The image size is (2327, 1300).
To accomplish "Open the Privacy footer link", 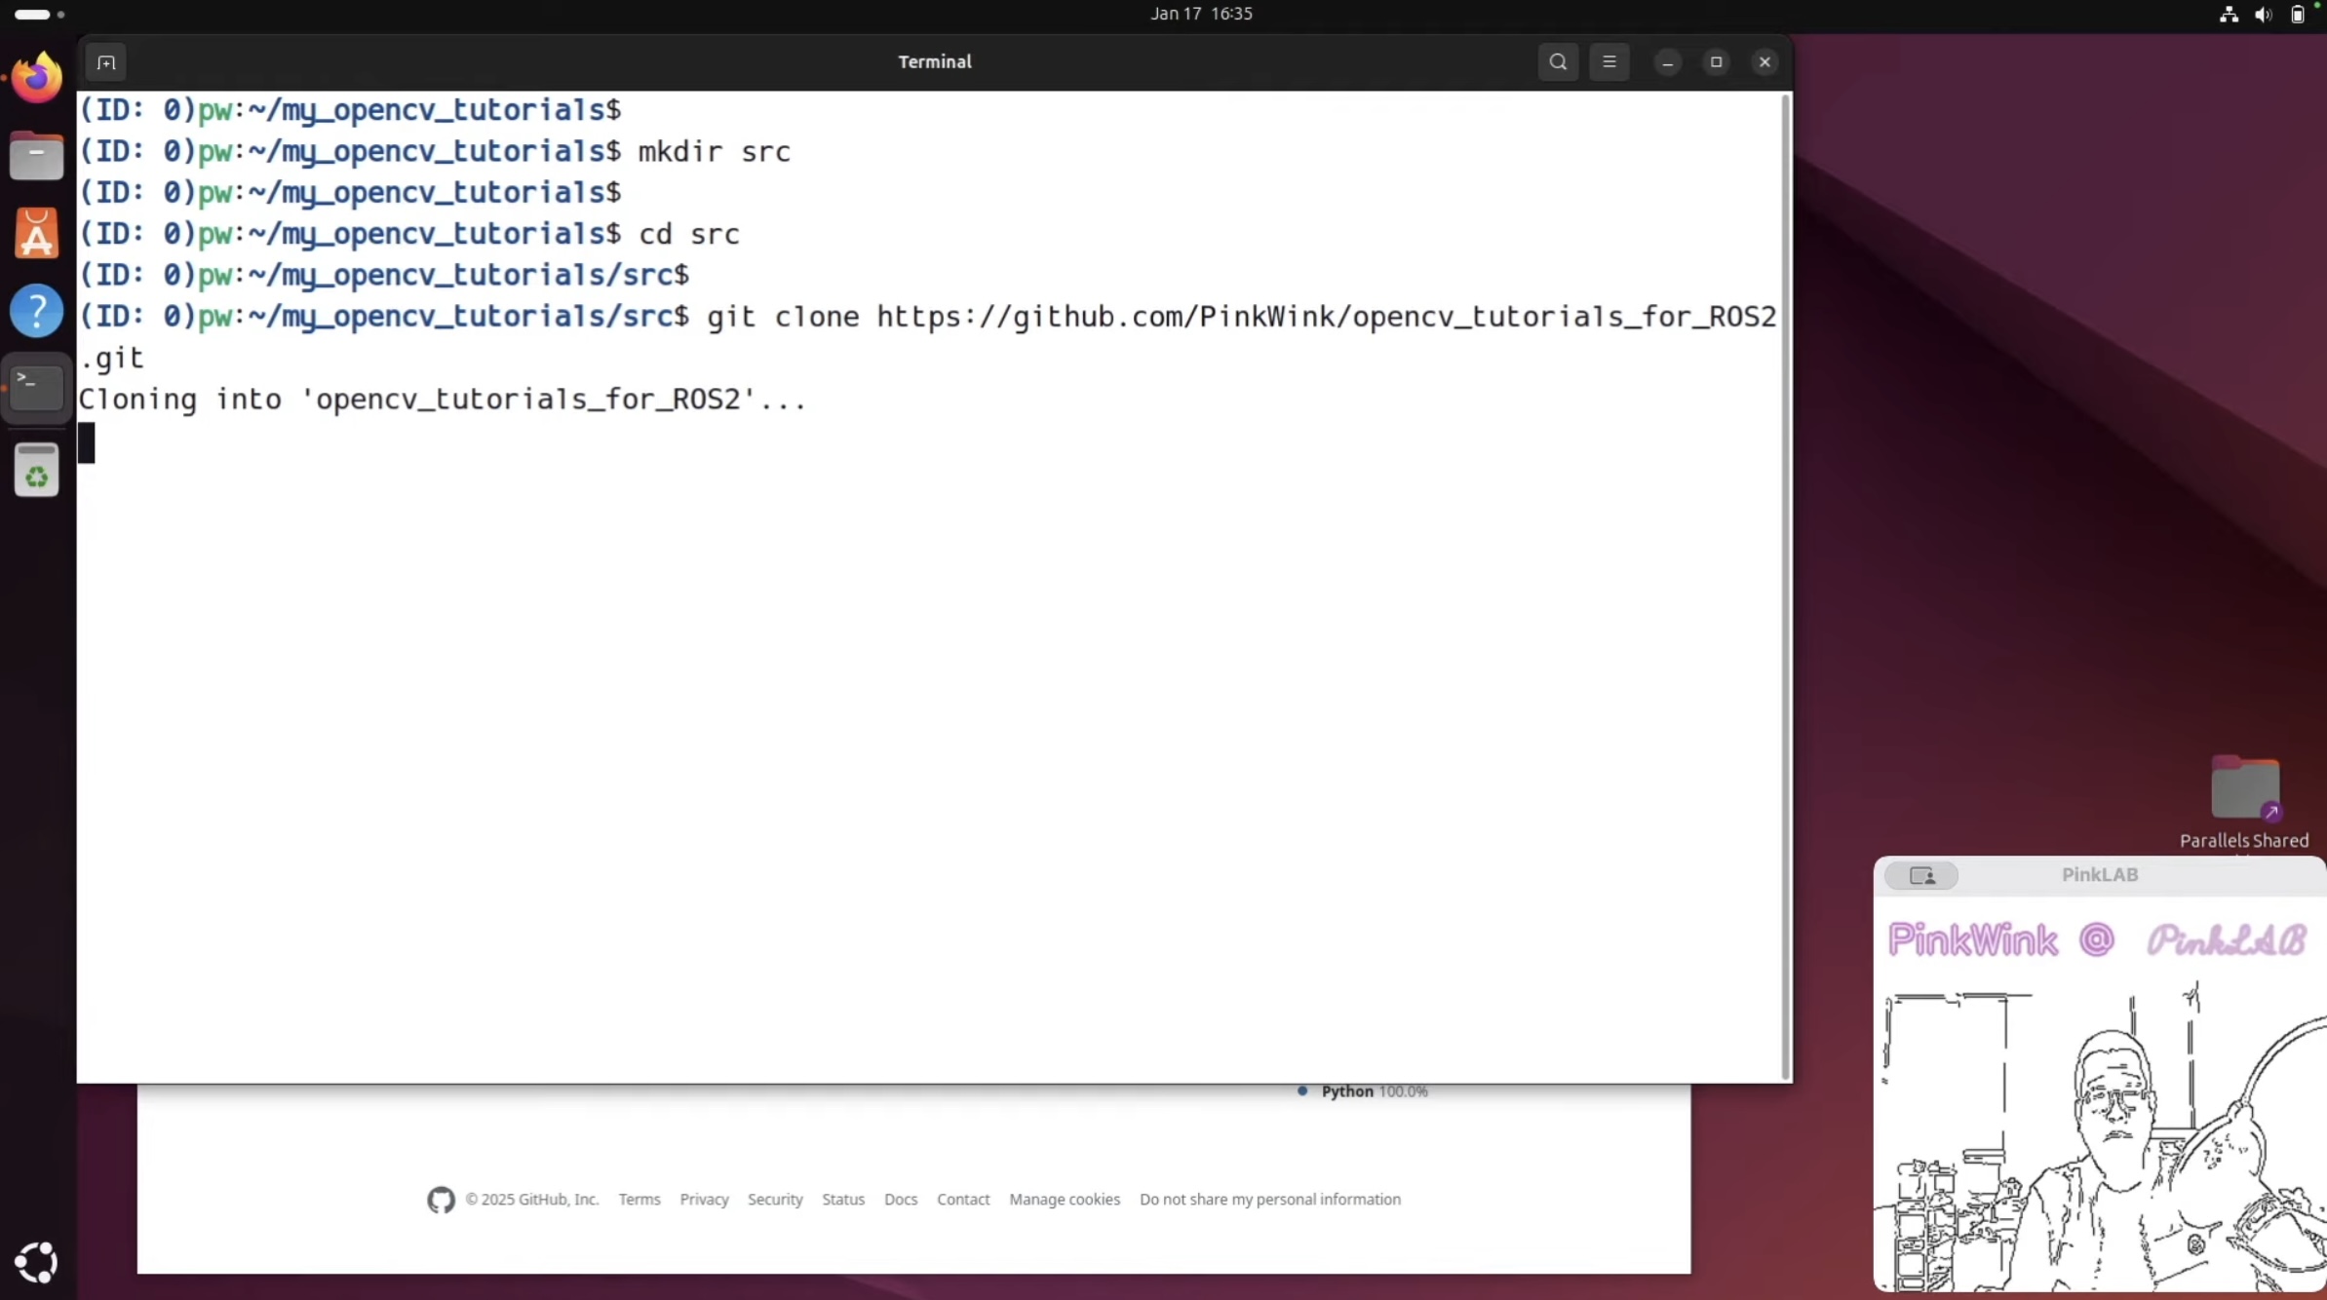I will coord(704,1200).
